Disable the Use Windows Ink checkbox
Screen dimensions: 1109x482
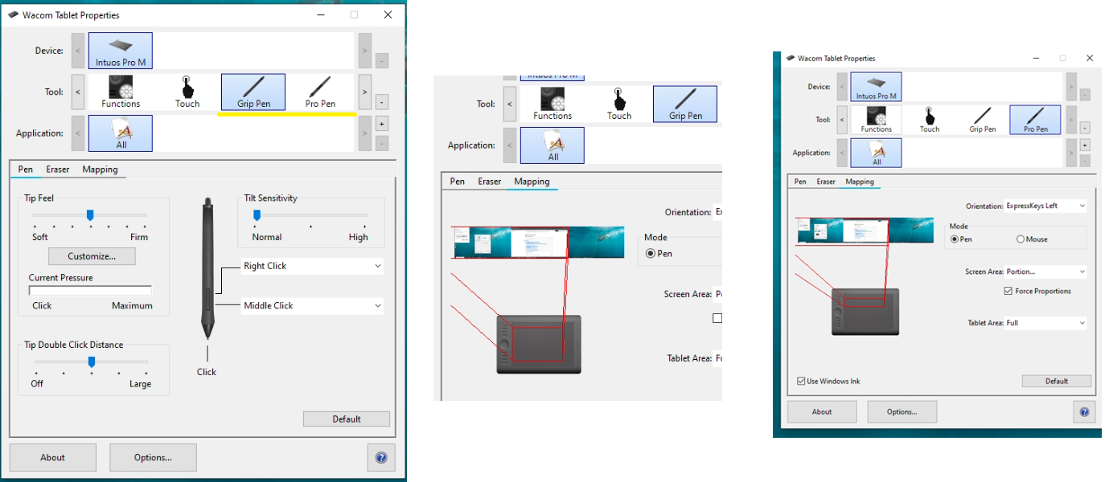click(x=802, y=381)
